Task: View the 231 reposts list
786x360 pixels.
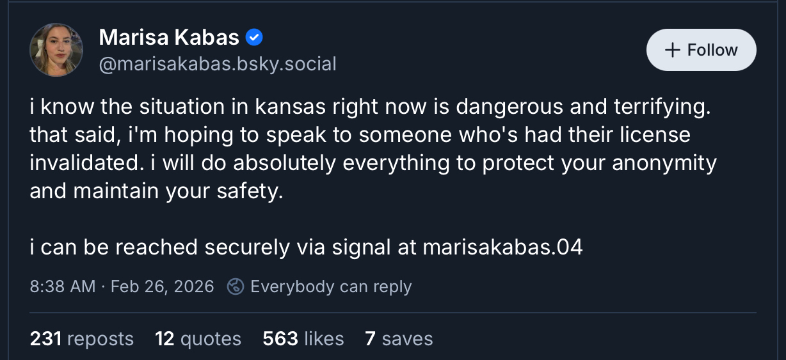Action: pyautogui.click(x=81, y=338)
